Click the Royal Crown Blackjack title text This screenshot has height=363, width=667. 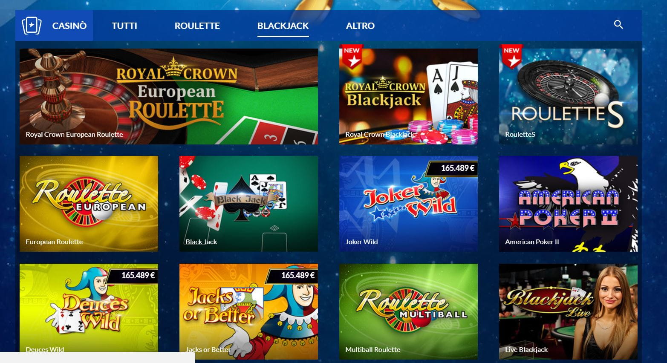point(380,135)
